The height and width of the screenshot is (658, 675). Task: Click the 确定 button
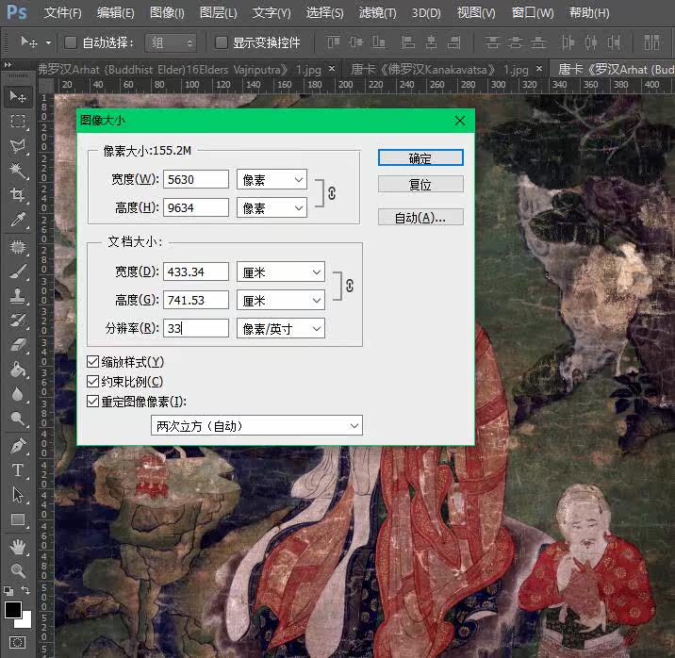420,158
